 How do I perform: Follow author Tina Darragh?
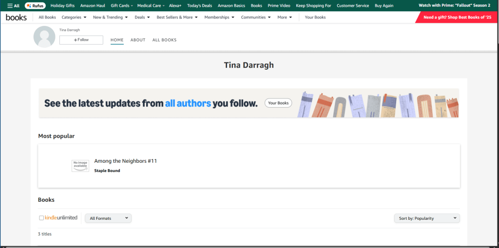(81, 40)
